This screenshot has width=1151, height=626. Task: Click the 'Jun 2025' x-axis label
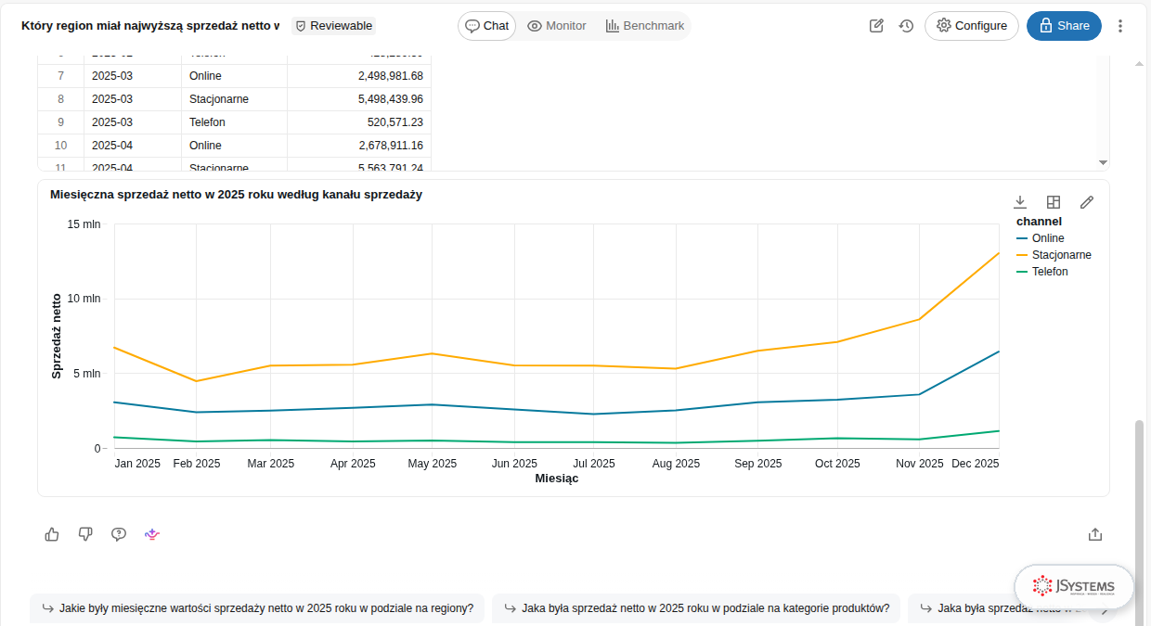514,464
